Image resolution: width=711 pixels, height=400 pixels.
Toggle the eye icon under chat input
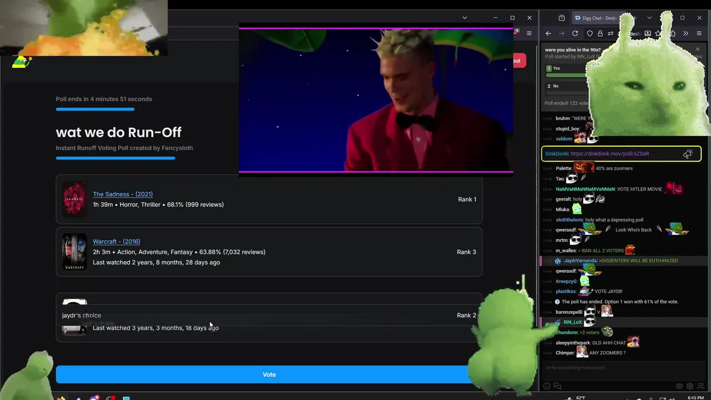tap(679, 386)
